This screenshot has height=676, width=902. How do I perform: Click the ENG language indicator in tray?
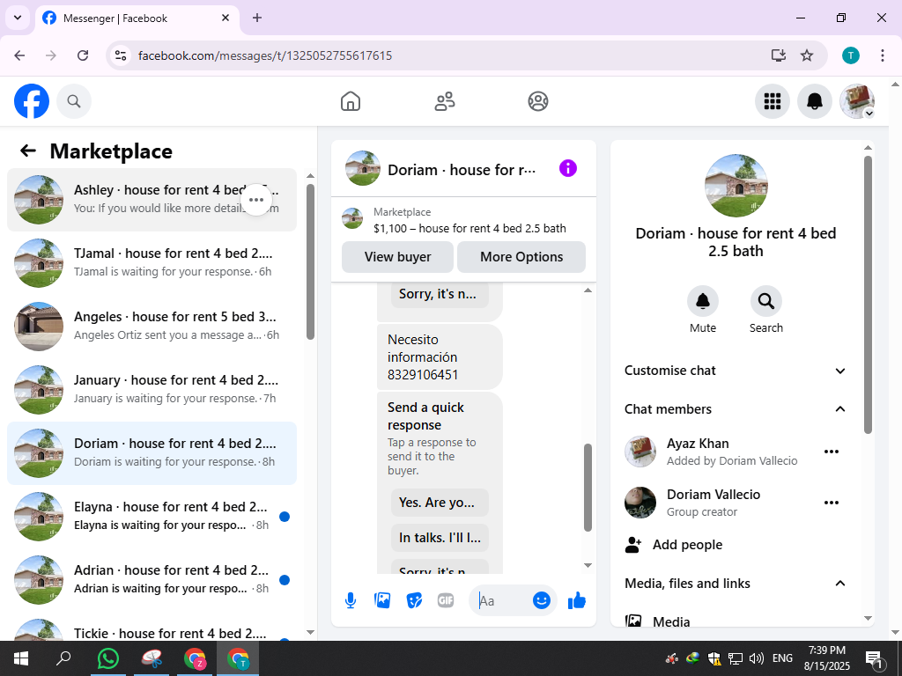[x=782, y=658]
